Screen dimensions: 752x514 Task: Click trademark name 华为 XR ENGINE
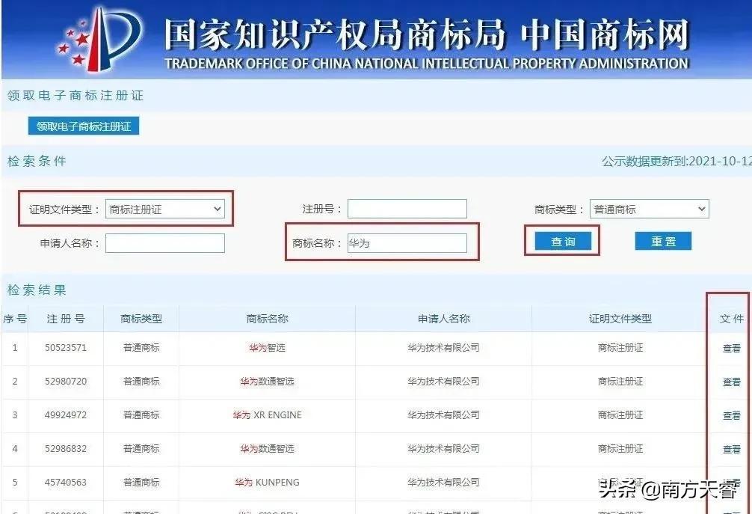pos(267,414)
